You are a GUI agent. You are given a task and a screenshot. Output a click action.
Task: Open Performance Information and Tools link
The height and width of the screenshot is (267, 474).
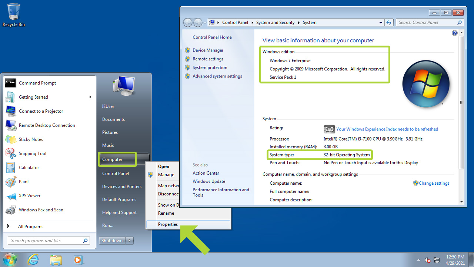[221, 192]
